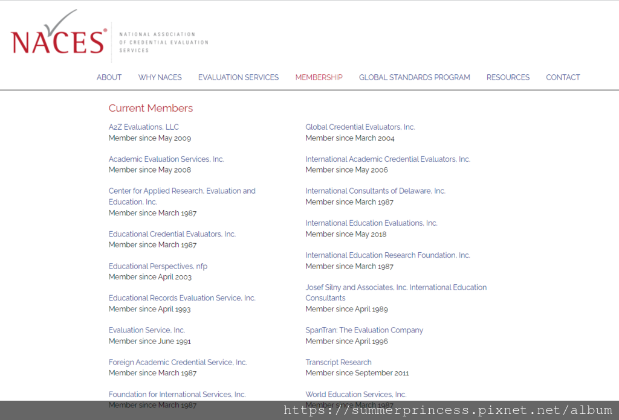Open International Education Research Foundation link
This screenshot has height=420, width=619.
(387, 255)
